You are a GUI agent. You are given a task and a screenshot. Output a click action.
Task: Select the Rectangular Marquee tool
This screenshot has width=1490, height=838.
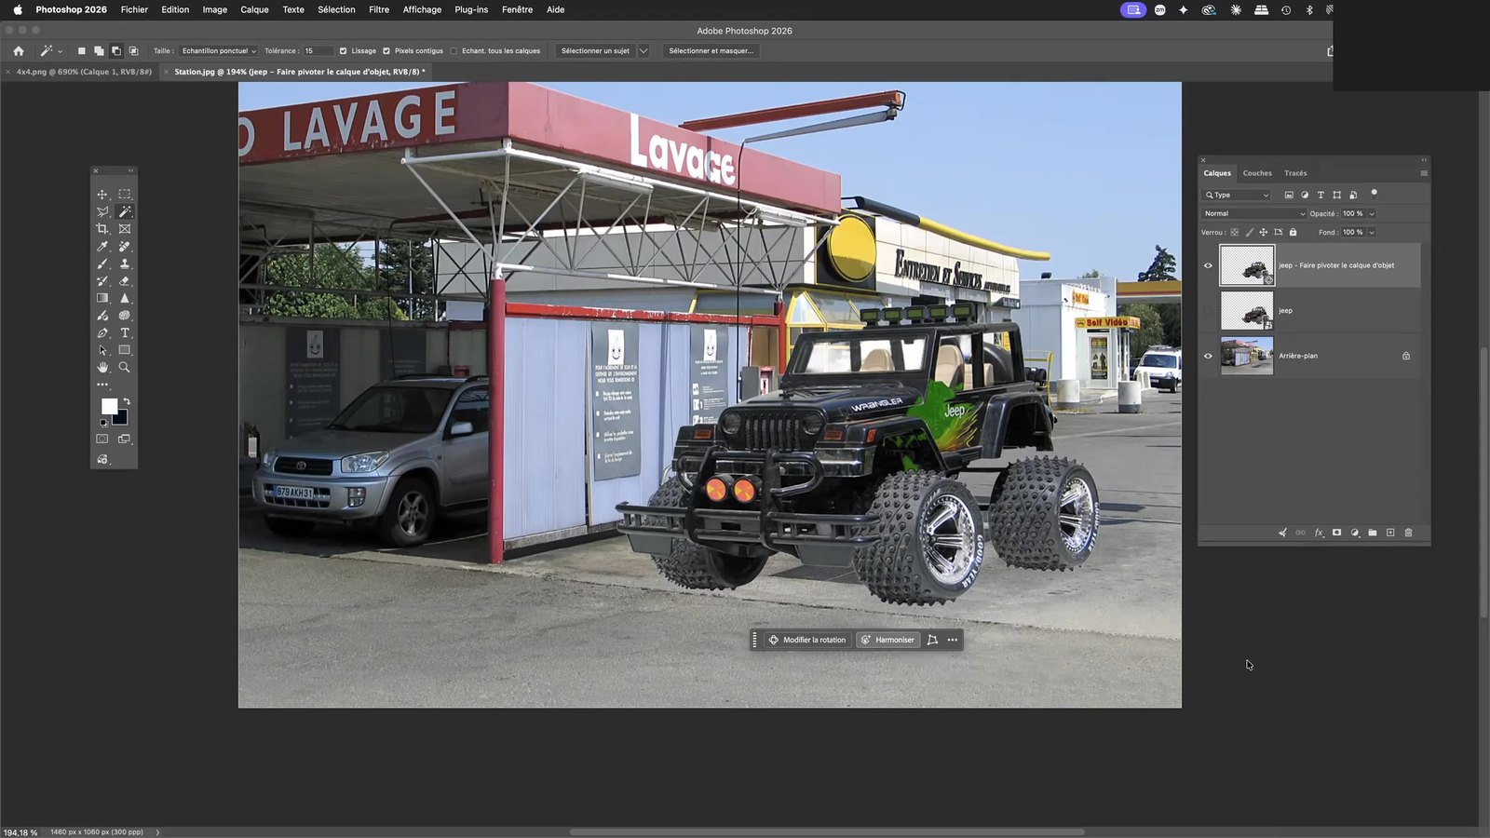(x=125, y=195)
